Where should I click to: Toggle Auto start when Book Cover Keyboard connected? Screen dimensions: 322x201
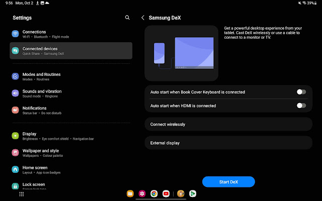[x=301, y=92]
